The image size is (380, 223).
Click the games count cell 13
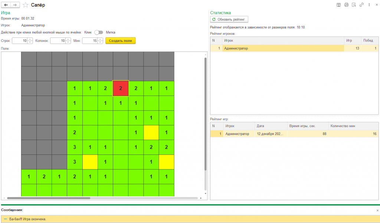pos(353,49)
